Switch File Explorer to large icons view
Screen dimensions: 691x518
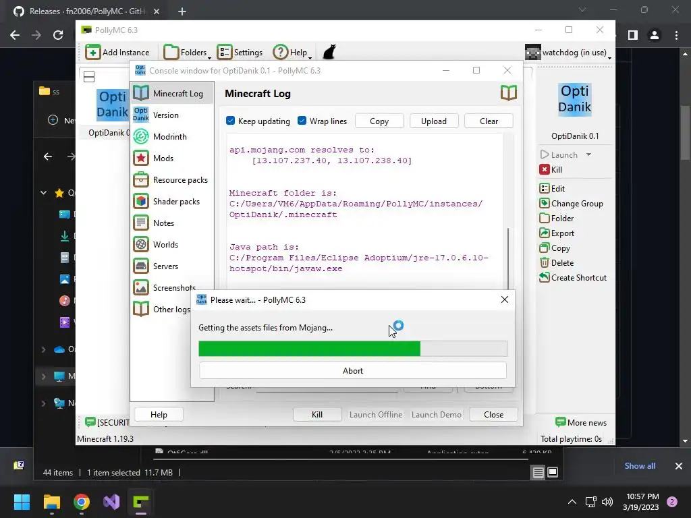click(x=553, y=473)
